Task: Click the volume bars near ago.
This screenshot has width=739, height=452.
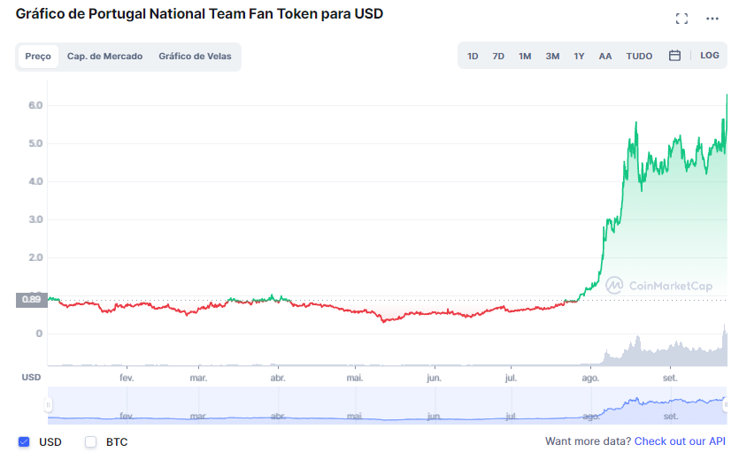Action: coord(608,358)
